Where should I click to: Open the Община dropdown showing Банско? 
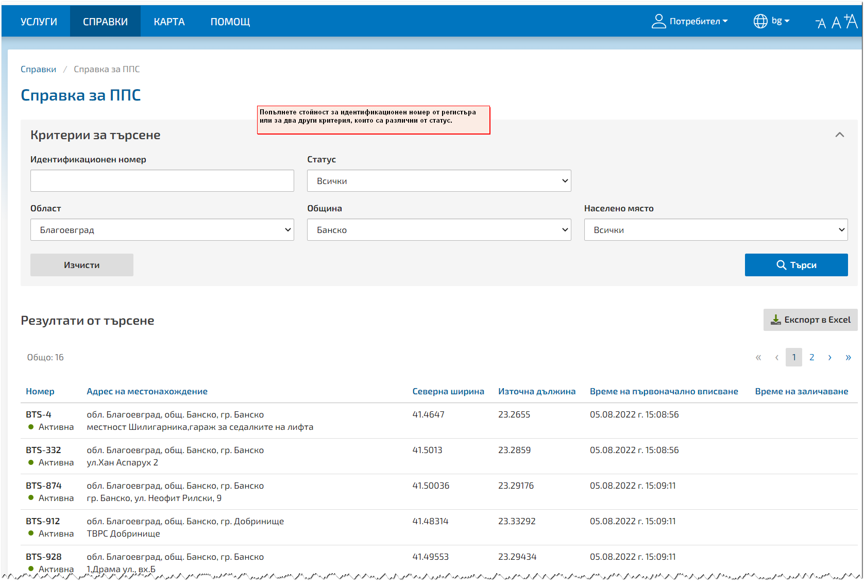pyautogui.click(x=439, y=230)
